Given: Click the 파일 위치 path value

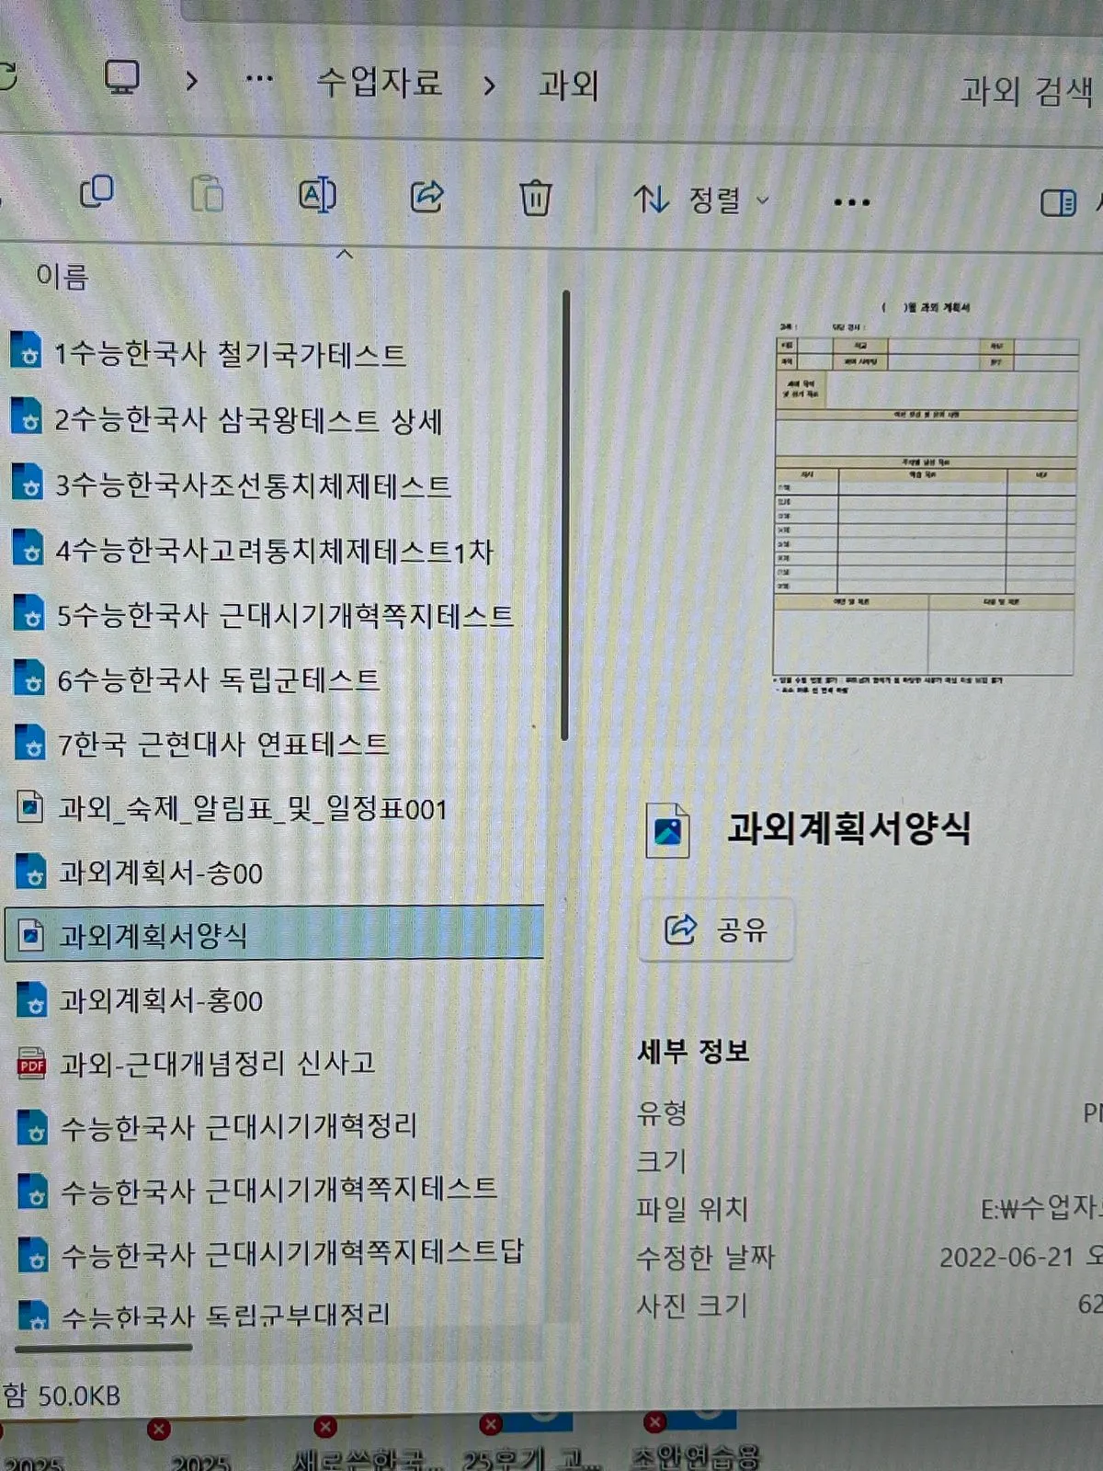Looking at the screenshot, I should (x=1040, y=1209).
